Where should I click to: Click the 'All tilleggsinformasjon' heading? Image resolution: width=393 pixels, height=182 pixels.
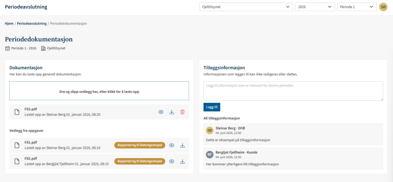click(222, 118)
